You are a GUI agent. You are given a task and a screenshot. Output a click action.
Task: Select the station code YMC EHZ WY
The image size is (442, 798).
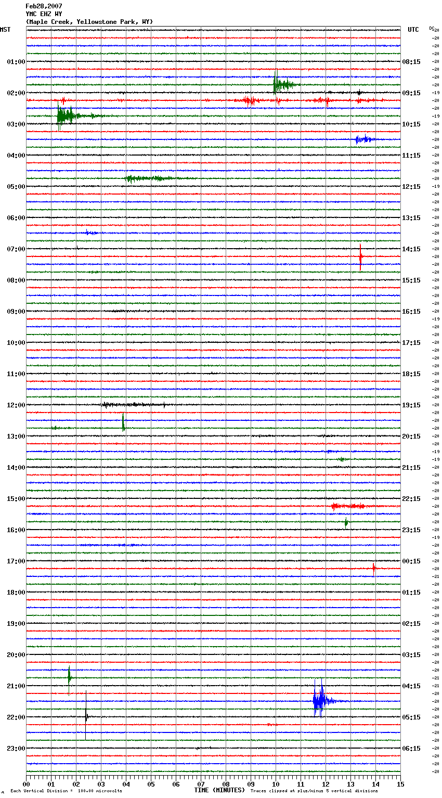[x=44, y=14]
